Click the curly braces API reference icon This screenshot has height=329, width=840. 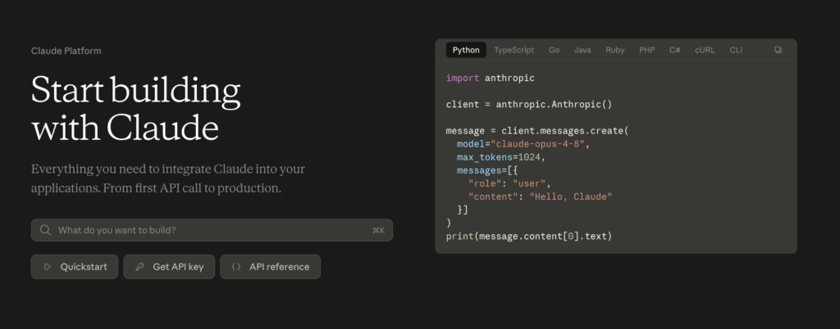tap(236, 267)
